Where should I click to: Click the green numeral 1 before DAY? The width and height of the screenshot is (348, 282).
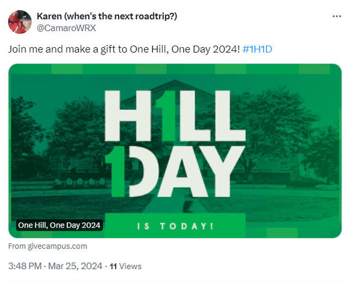[x=116, y=171]
